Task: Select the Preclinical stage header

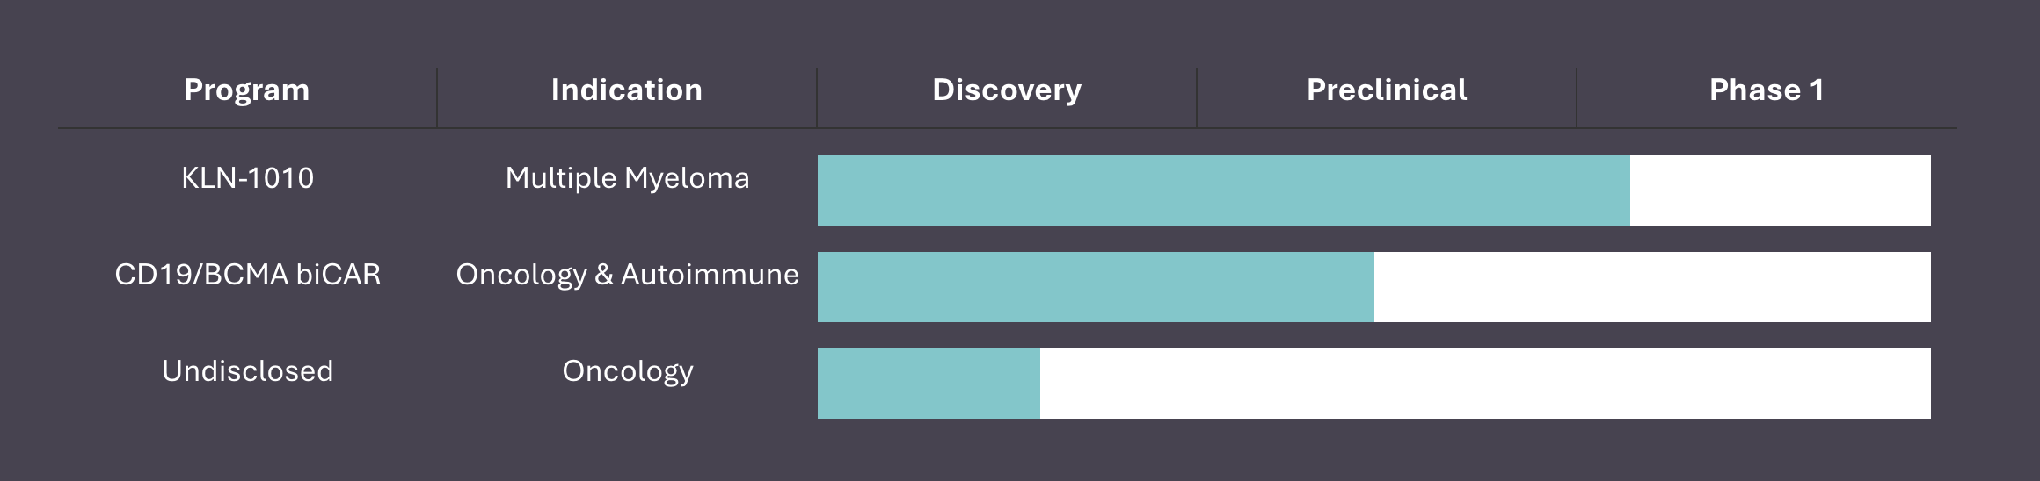Action: click(x=1387, y=90)
